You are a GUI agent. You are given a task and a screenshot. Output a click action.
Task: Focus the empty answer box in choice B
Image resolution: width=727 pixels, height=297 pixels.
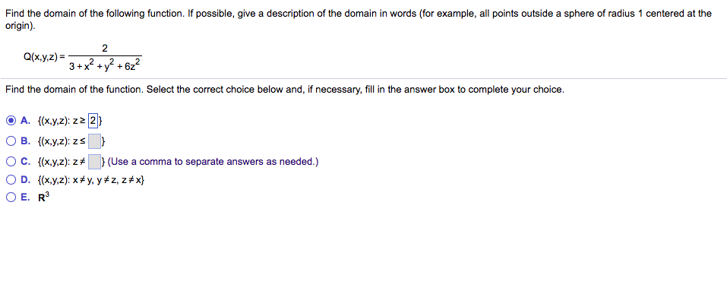tap(95, 141)
